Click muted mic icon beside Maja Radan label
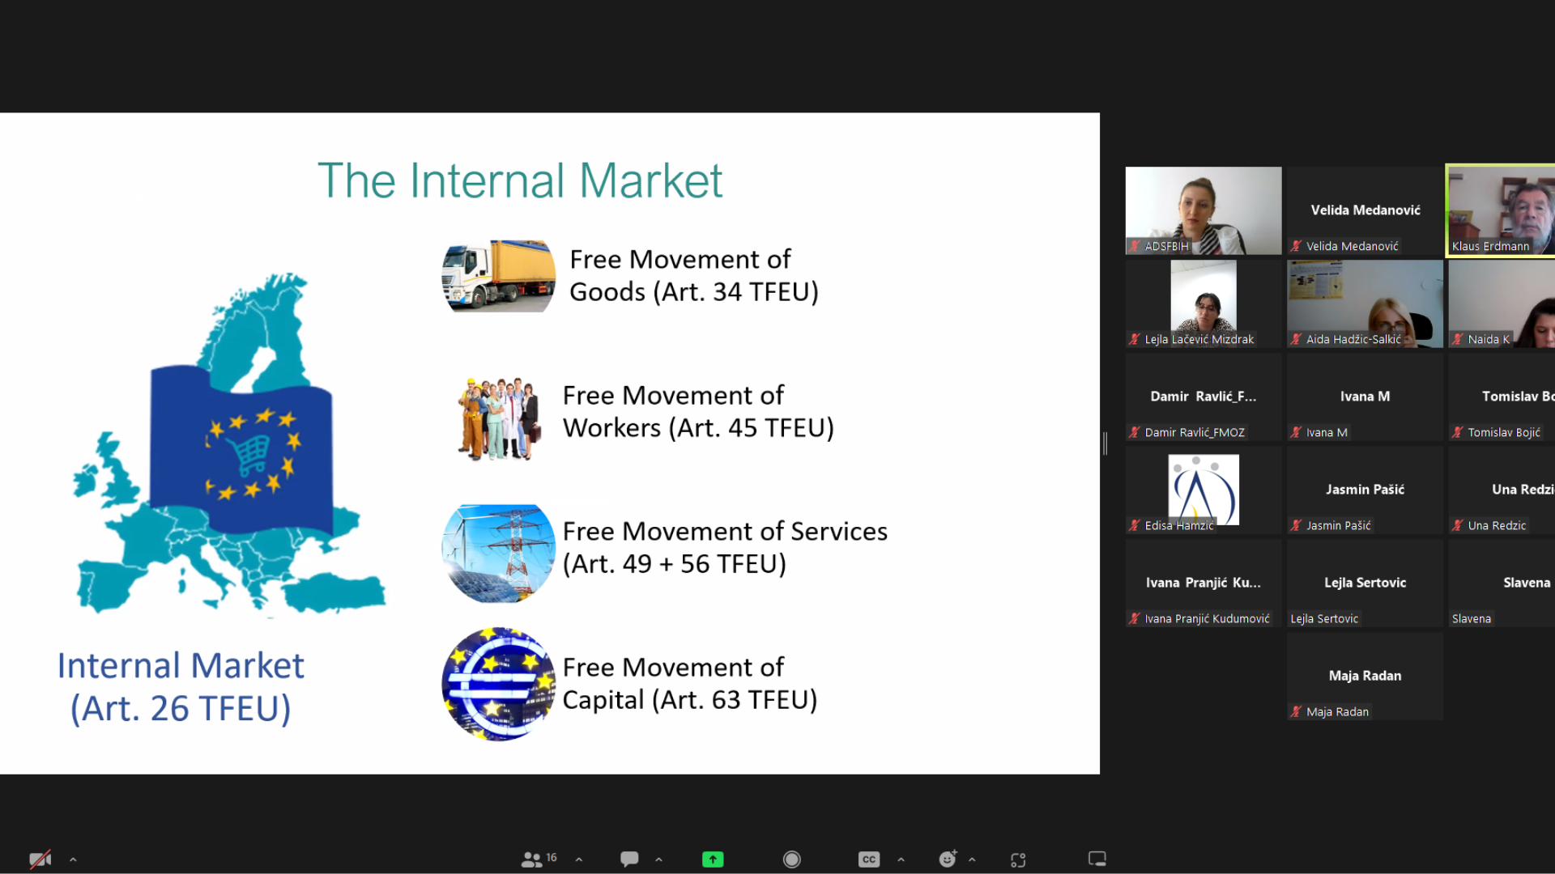The image size is (1555, 874). coord(1296,711)
